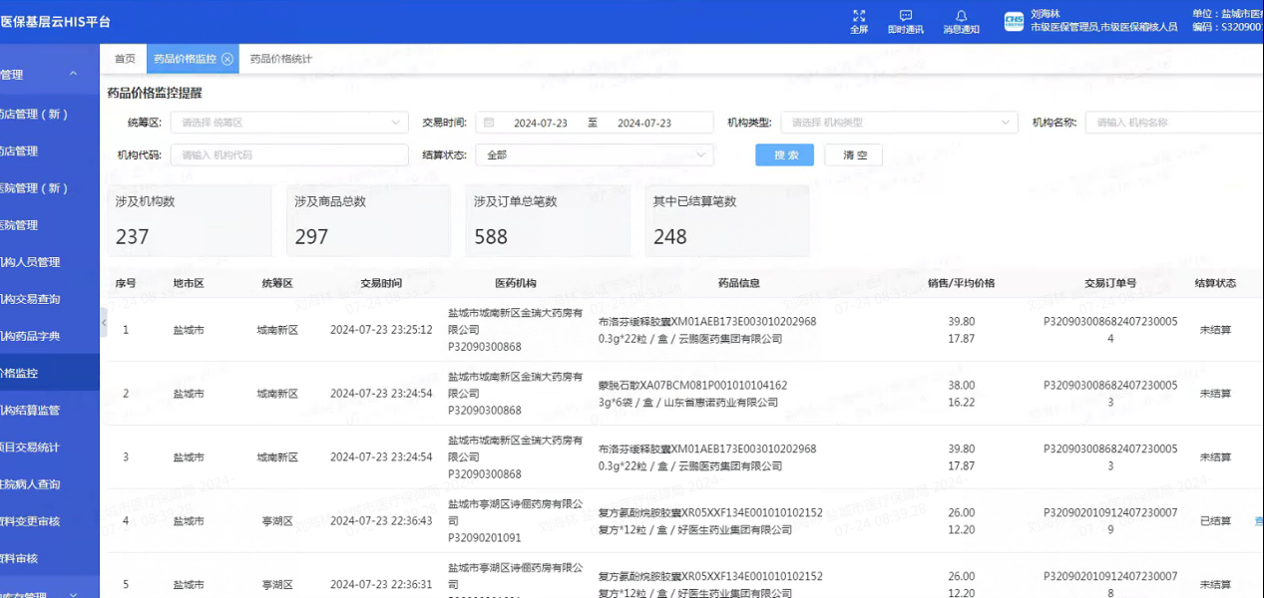Focus the 机构名称 input field
This screenshot has width=1264, height=598.
pos(1174,123)
